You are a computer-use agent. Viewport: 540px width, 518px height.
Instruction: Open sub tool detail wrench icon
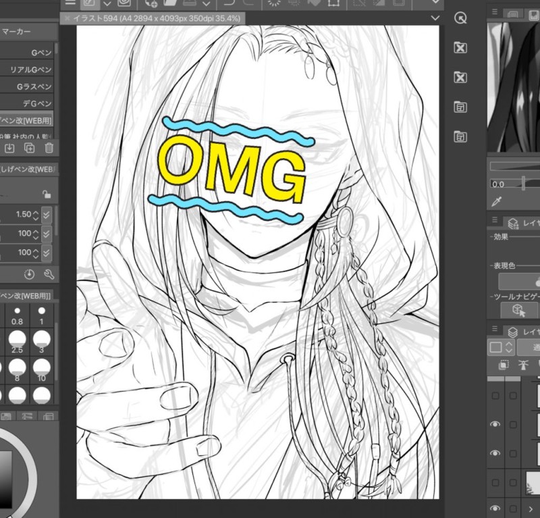49,274
